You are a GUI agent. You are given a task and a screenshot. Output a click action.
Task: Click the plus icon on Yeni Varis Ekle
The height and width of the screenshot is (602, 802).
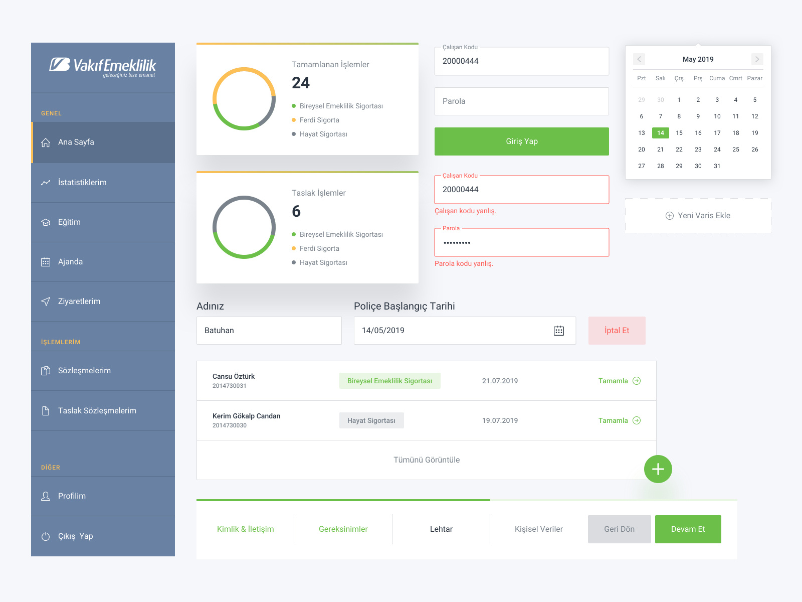[670, 216]
